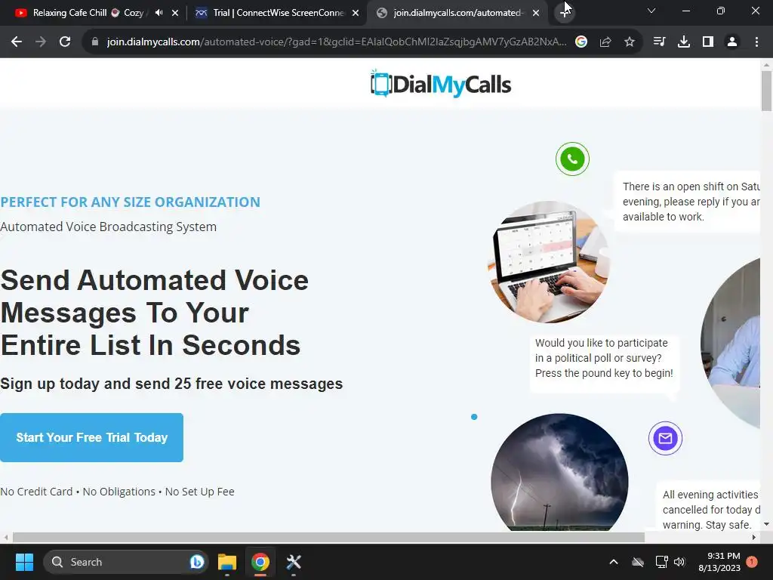This screenshot has width=773, height=580.
Task: Click the laptop calendar circular image
Action: [549, 262]
